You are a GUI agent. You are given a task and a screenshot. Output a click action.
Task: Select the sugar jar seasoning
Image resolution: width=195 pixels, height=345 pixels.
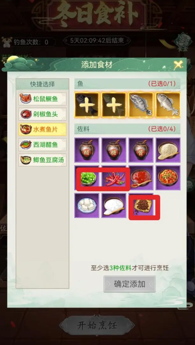pos(114,150)
